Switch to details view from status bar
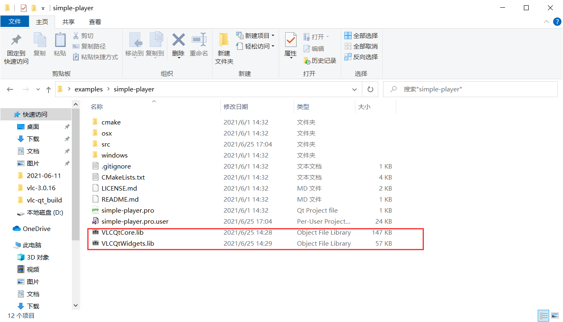The height and width of the screenshot is (322, 563). click(543, 315)
